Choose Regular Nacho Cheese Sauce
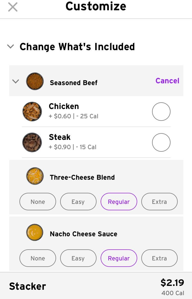 pos(119,258)
